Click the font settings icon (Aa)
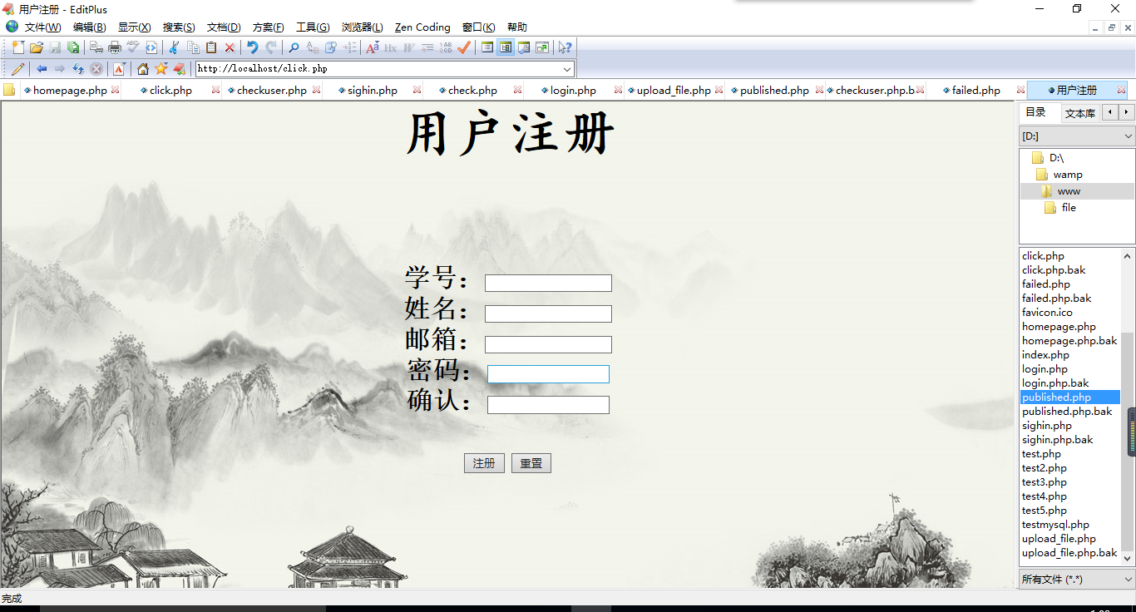 coord(372,47)
